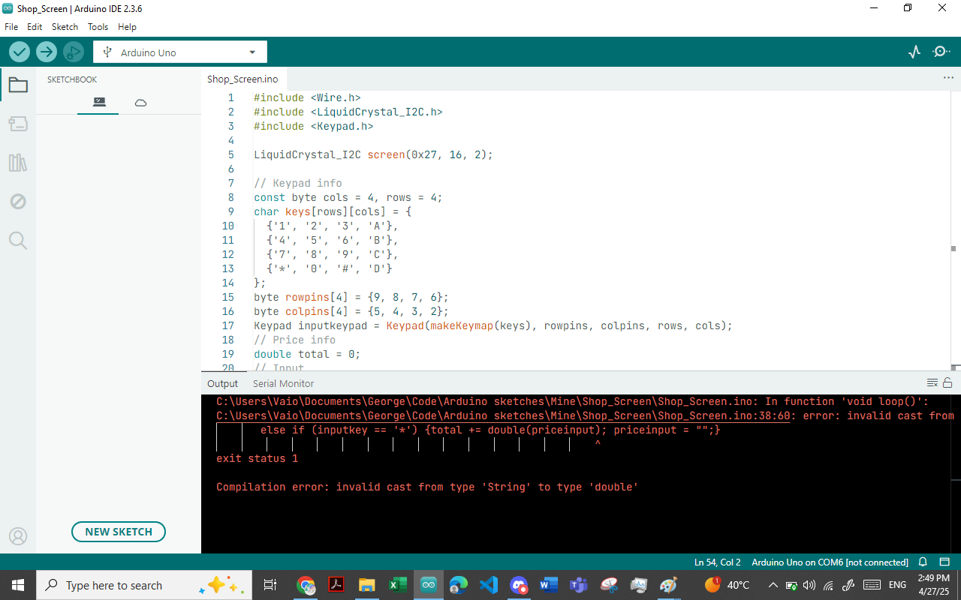Click the Upload arrow button
The width and height of the screenshot is (961, 600).
47,52
